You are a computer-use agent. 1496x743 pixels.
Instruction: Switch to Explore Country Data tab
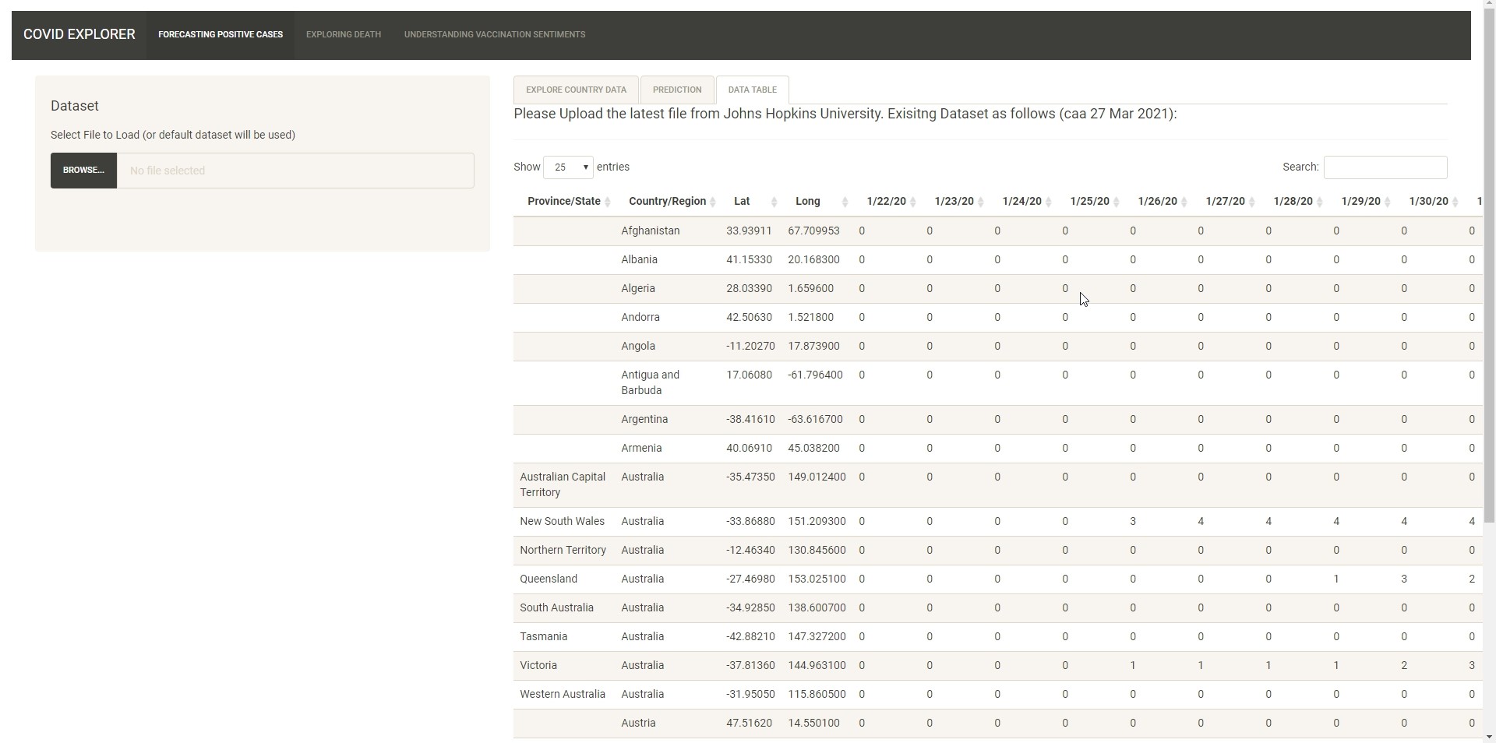tap(576, 90)
